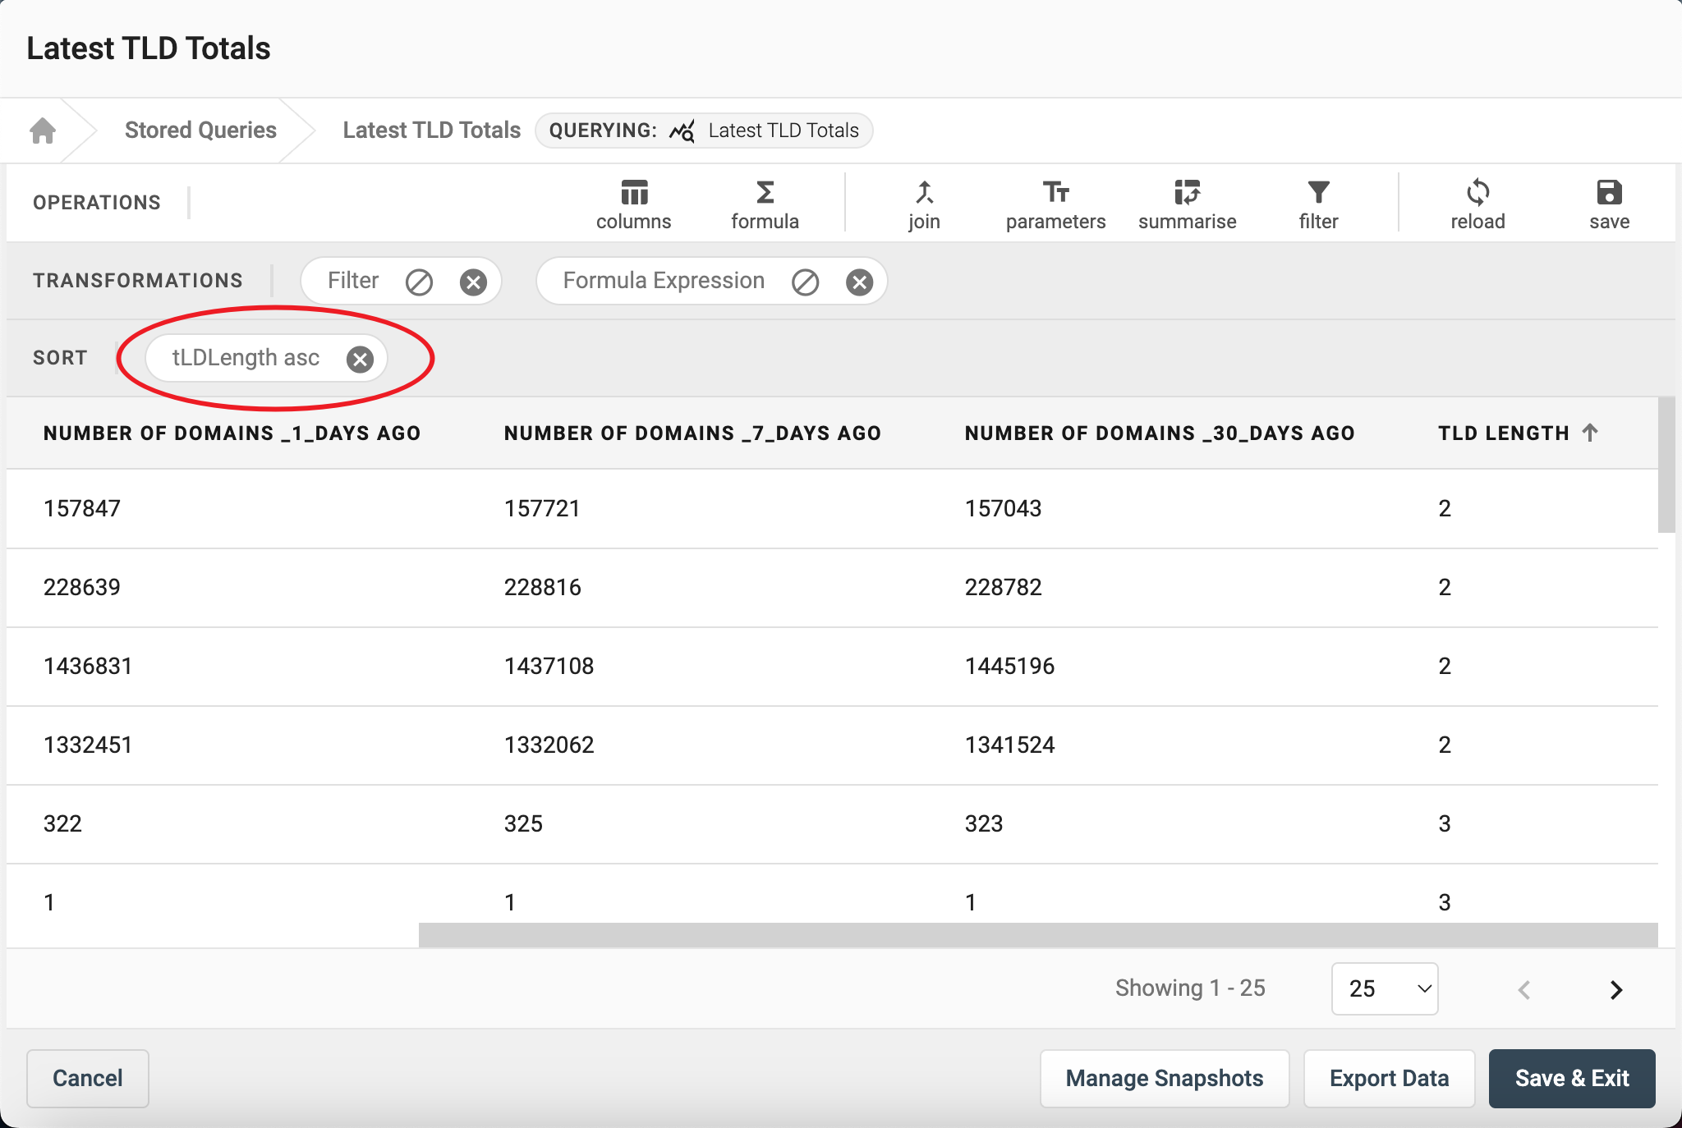Click the formula sigma icon

pos(765,193)
